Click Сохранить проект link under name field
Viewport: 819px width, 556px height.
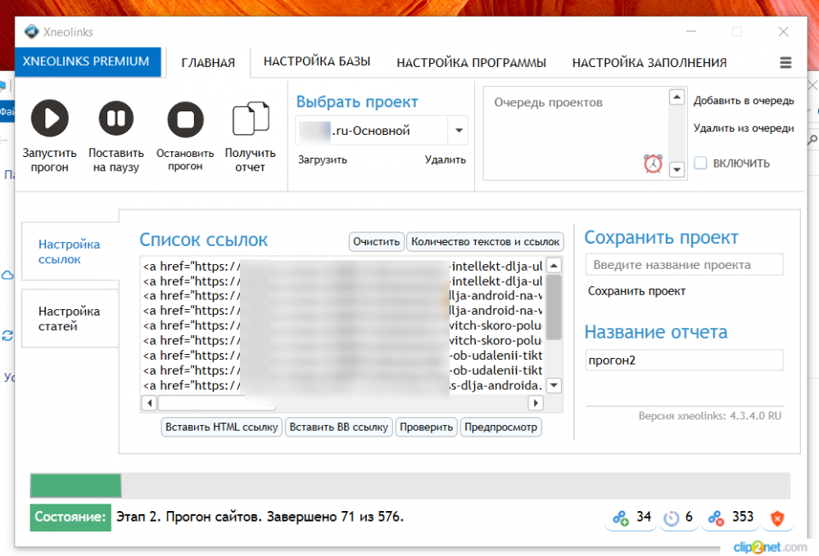[x=636, y=291]
